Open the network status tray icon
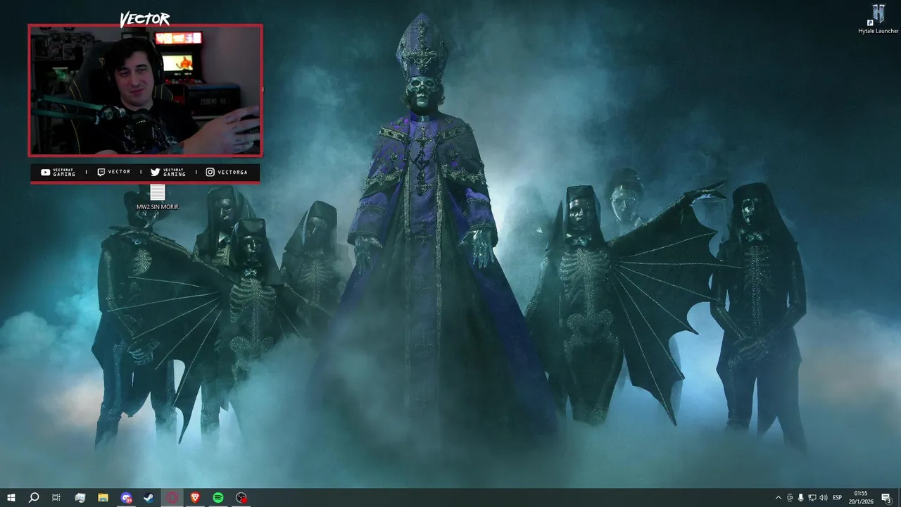 pyautogui.click(x=812, y=498)
